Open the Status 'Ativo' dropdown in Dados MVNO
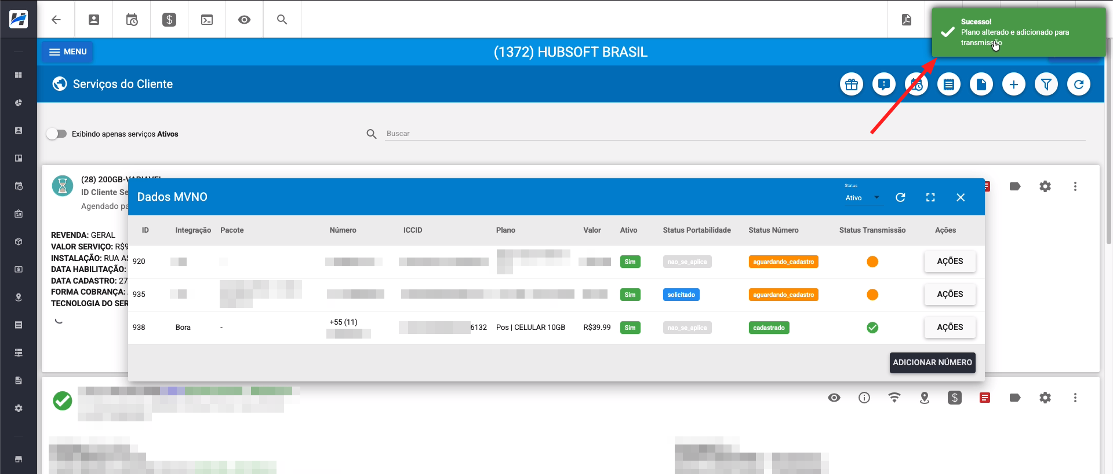 pos(863,198)
